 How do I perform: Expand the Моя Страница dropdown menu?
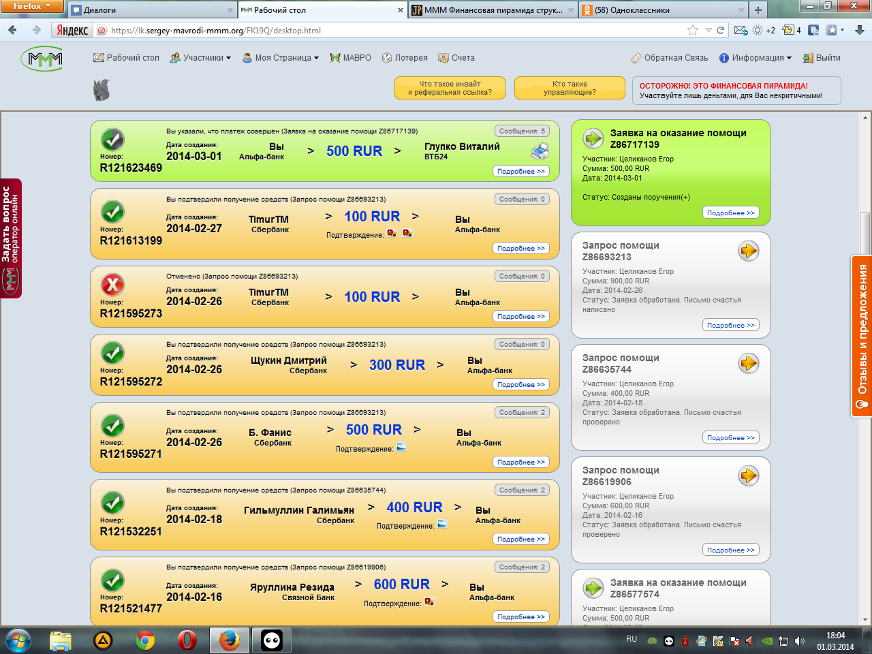click(281, 58)
